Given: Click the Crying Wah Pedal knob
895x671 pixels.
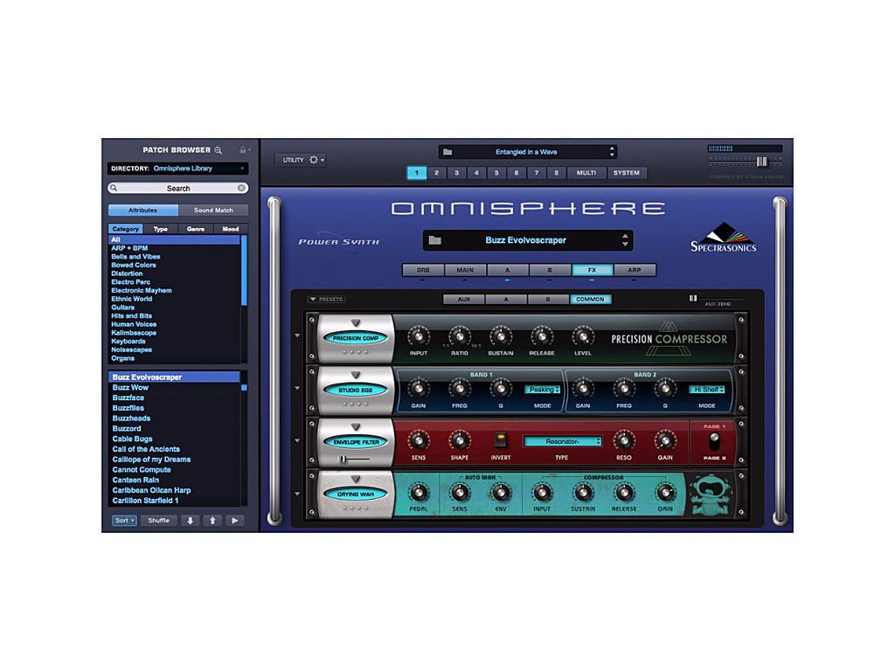Looking at the screenshot, I should [419, 492].
